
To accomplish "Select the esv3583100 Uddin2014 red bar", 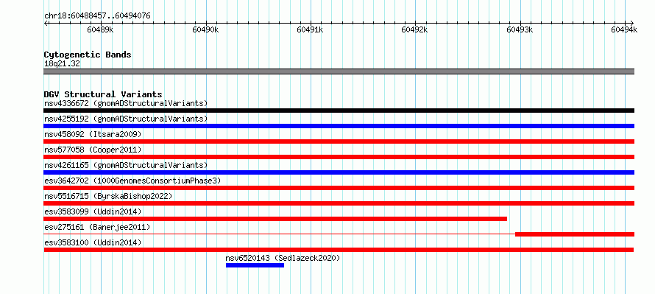I will tap(339, 250).
